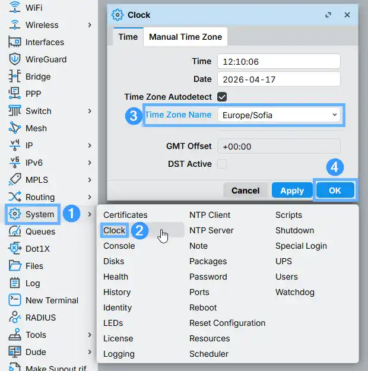This screenshot has height=371, width=368.
Task: Launch New Terminal via its icon
Action: click(15, 300)
